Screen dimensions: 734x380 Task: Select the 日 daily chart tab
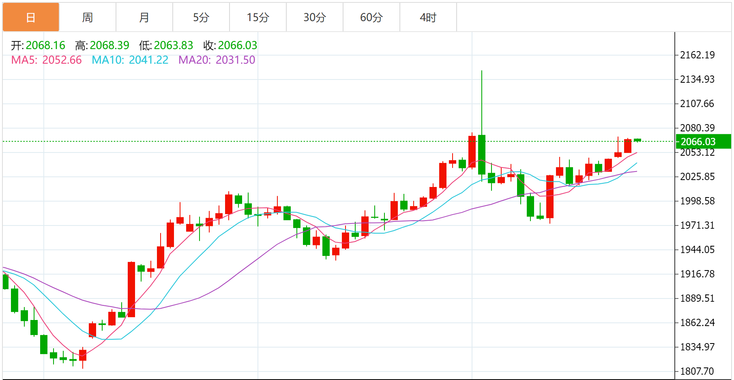(31, 17)
